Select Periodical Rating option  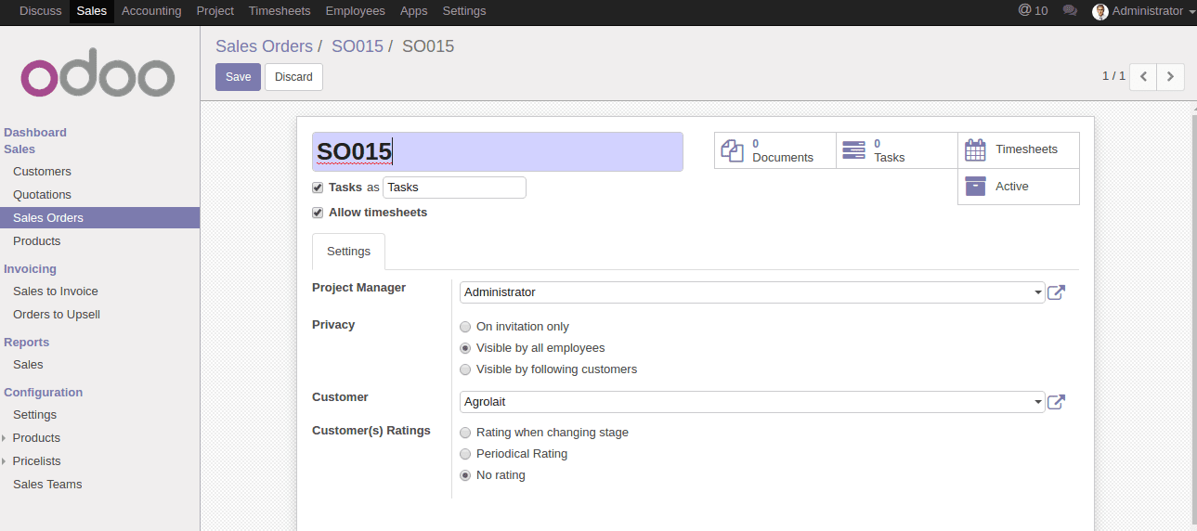[x=465, y=454]
